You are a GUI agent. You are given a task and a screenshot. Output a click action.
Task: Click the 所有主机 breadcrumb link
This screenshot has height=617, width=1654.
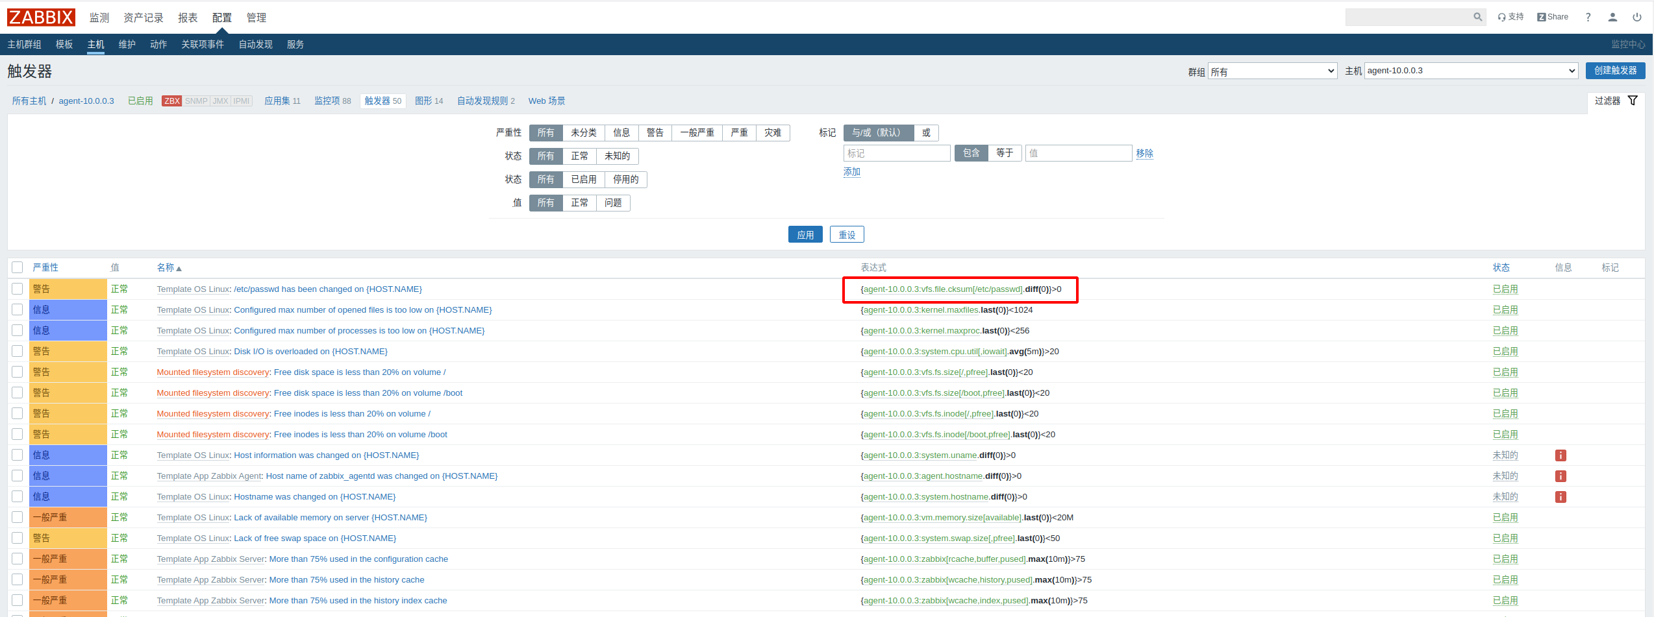(29, 101)
